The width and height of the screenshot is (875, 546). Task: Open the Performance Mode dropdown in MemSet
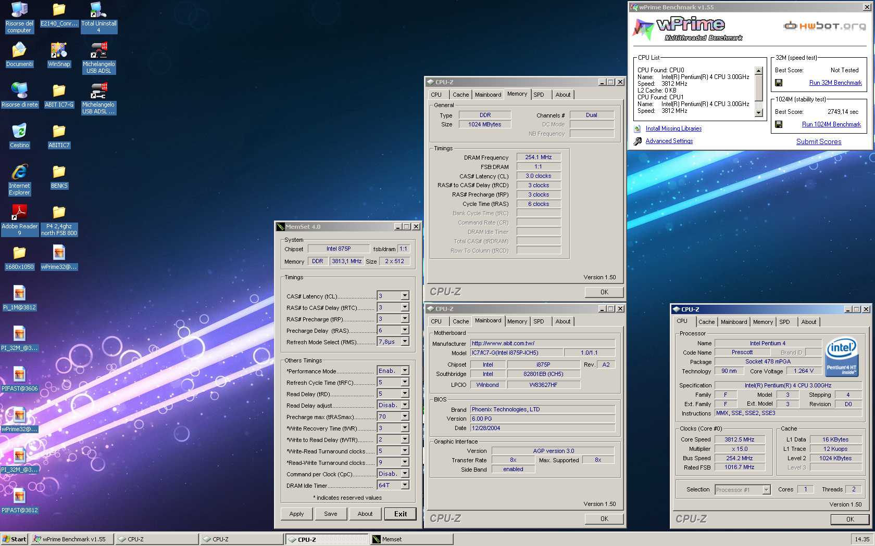coord(405,371)
